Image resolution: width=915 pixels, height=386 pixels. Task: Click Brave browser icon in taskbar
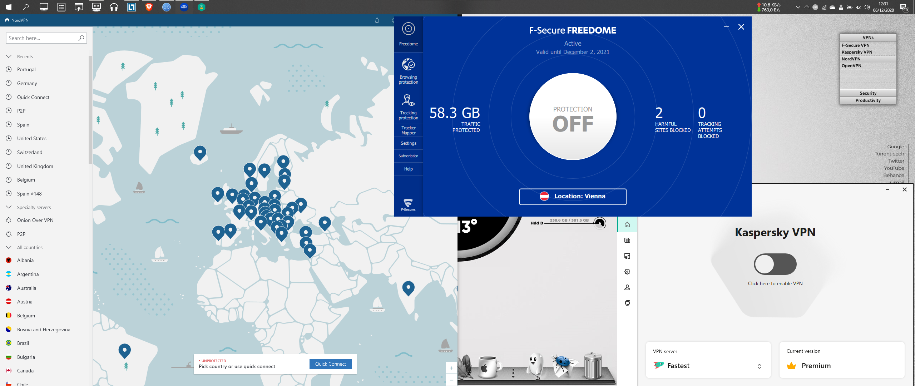pyautogui.click(x=149, y=7)
